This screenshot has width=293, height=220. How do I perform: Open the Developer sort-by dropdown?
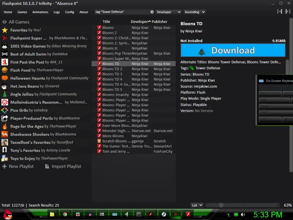click(x=168, y=12)
